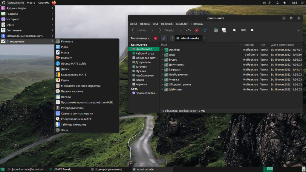The height and width of the screenshot is (172, 306).
Task: Click the Дата изменения column header
Action: [x=282, y=45]
